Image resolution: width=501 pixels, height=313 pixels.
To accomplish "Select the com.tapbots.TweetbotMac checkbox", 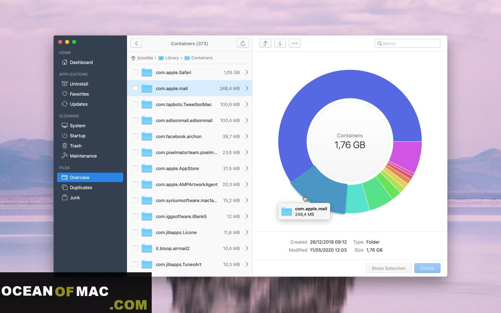I will [135, 104].
